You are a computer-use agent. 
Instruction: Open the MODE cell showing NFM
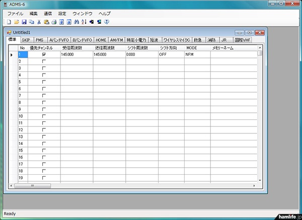[197, 54]
